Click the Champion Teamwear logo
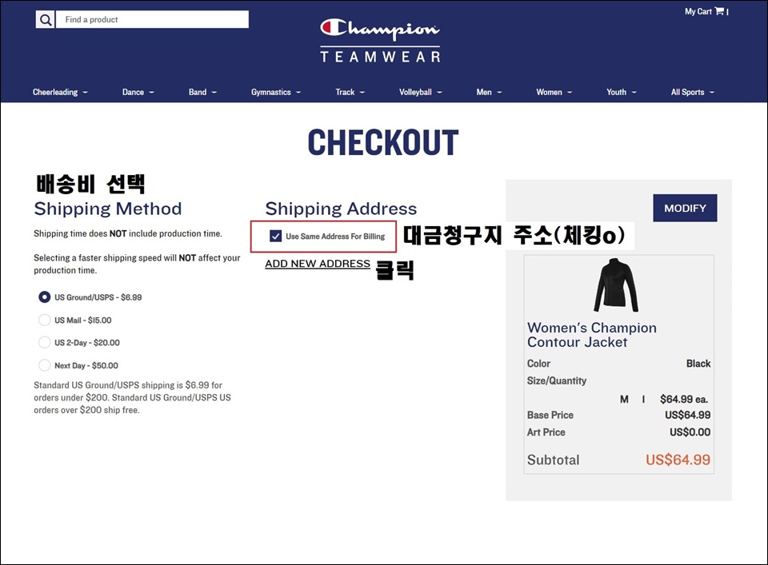The height and width of the screenshot is (565, 768). pos(380,41)
